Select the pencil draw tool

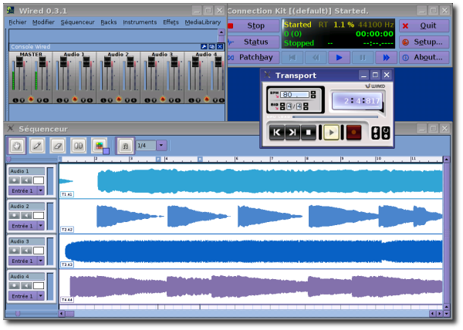tap(37, 146)
